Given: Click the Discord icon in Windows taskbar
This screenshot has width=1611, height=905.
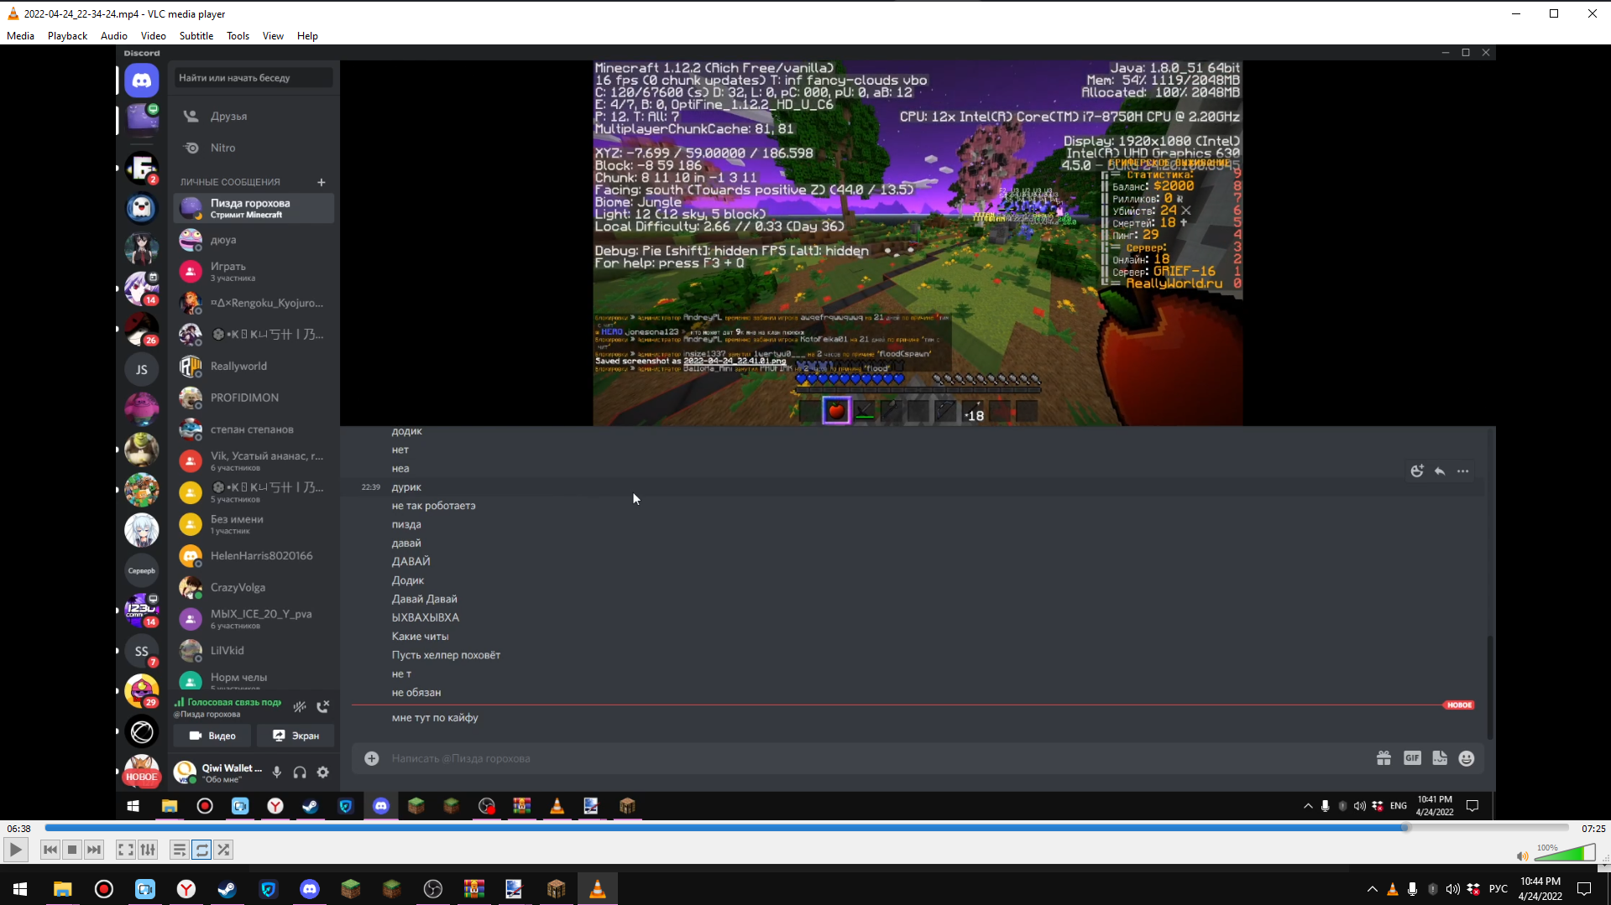Looking at the screenshot, I should point(310,889).
